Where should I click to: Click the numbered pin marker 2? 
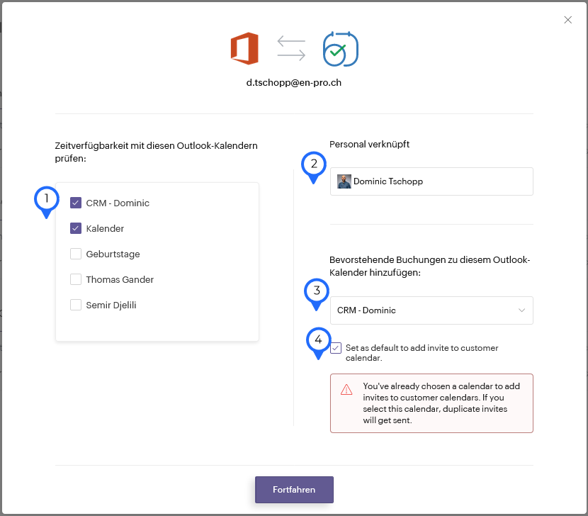pyautogui.click(x=314, y=167)
